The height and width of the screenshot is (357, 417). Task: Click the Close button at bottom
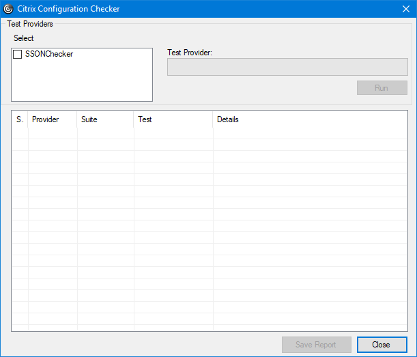(x=382, y=345)
